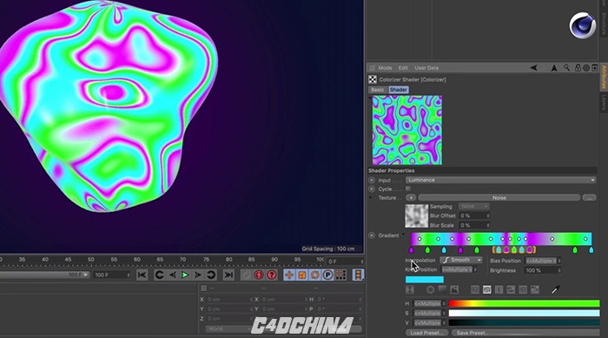Pick the eyedropper color picker

coord(556,289)
